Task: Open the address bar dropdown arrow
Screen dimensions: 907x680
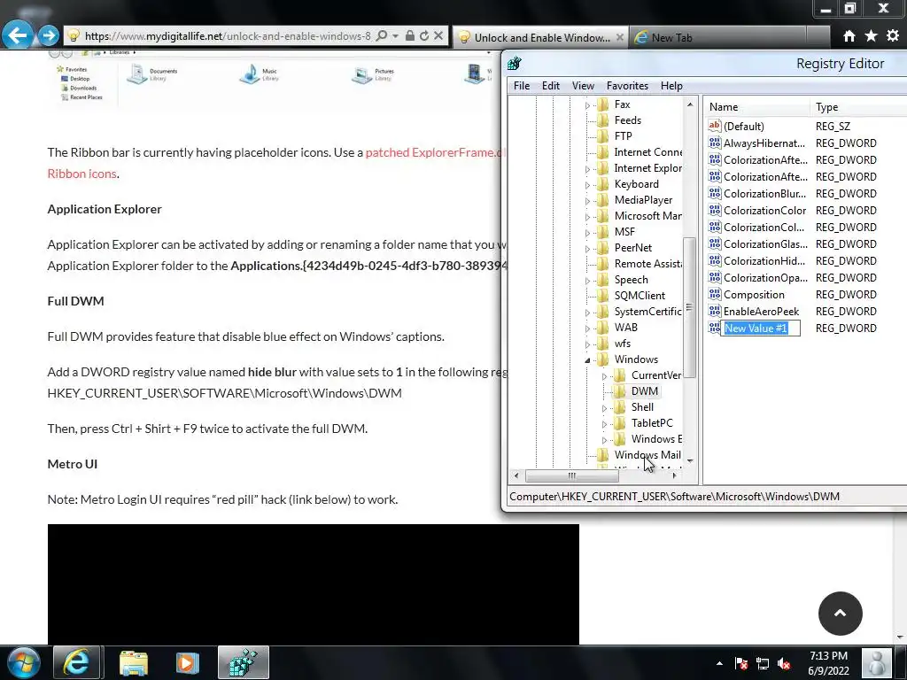Action: (396, 35)
